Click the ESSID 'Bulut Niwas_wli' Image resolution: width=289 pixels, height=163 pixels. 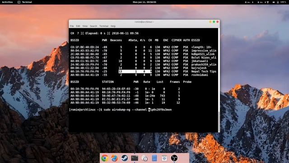point(204,58)
